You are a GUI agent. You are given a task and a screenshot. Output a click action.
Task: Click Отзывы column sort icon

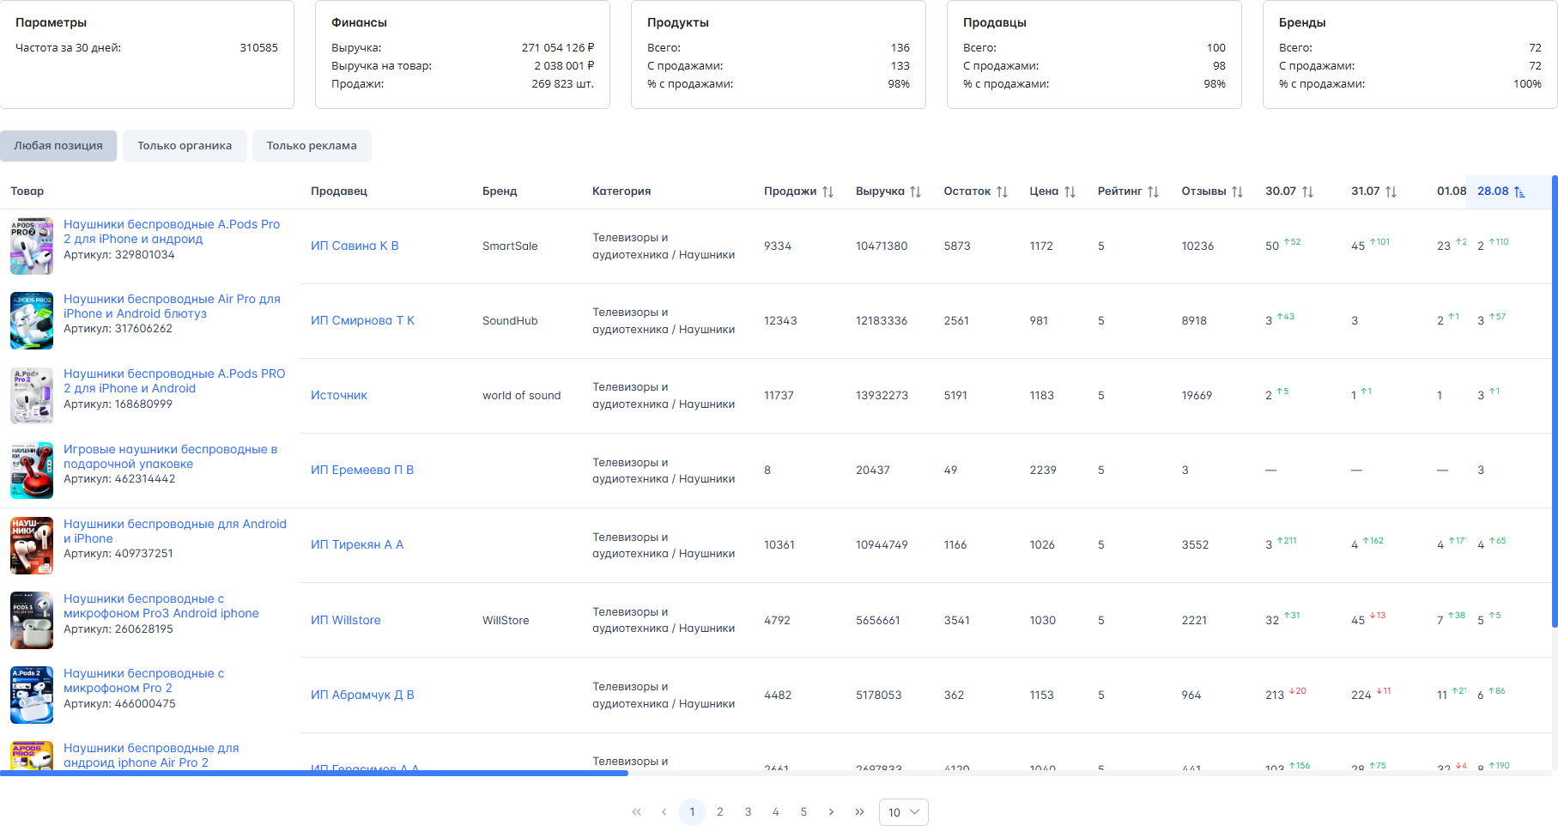tap(1237, 191)
